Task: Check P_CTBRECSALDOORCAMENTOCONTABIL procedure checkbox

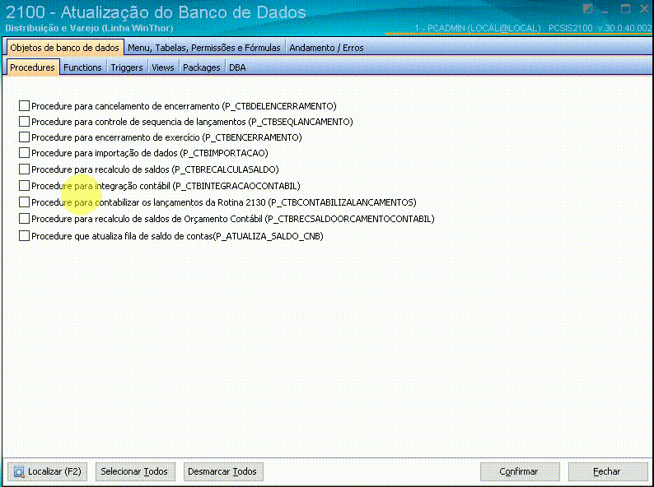Action: click(24, 218)
